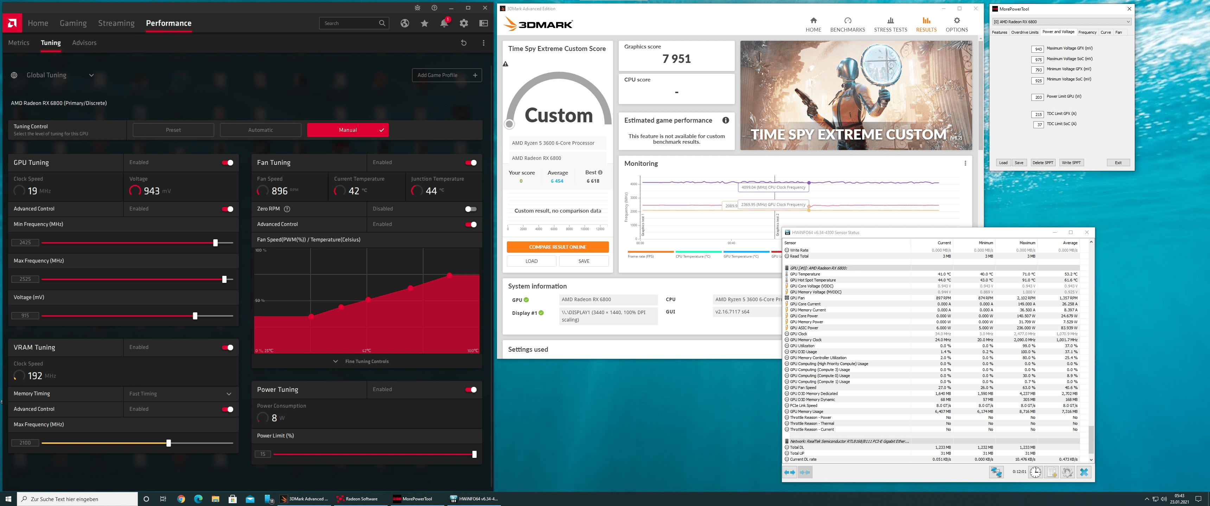Enable the Zero RPM switch
This screenshot has height=506, width=1210.
pyautogui.click(x=471, y=209)
